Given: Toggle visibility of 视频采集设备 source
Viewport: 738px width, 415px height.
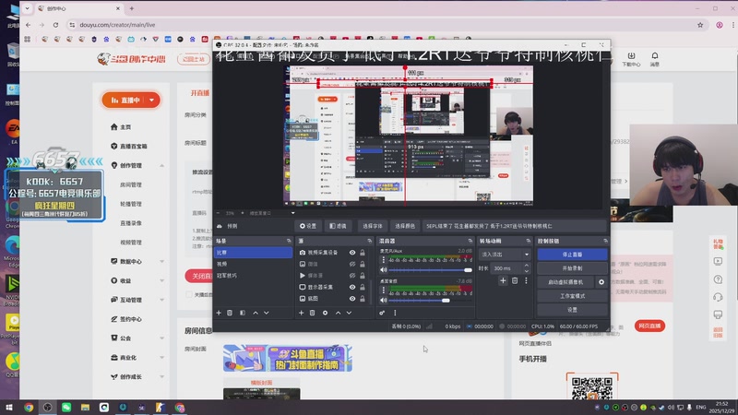Looking at the screenshot, I should tap(352, 253).
